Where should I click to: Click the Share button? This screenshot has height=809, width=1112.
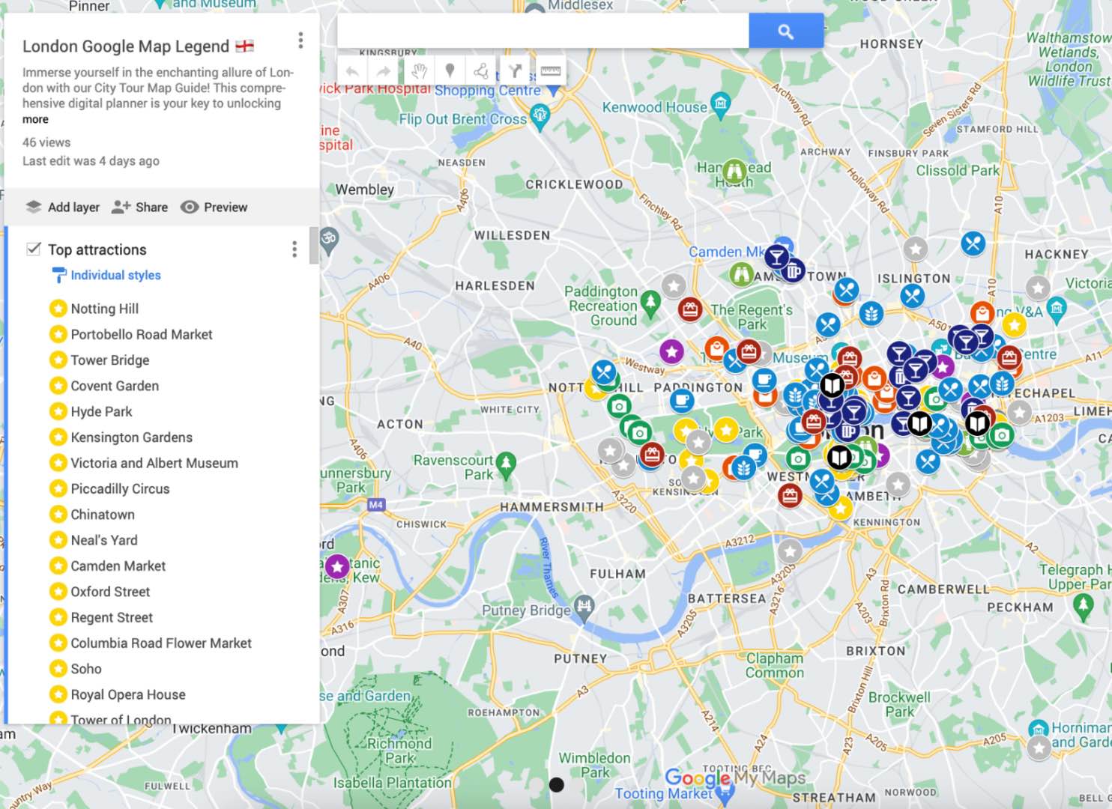[140, 207]
